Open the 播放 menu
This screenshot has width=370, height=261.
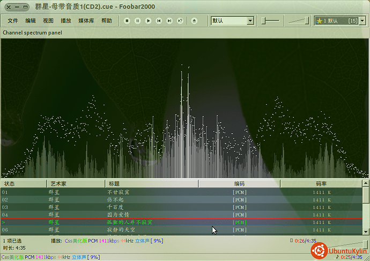(x=66, y=21)
